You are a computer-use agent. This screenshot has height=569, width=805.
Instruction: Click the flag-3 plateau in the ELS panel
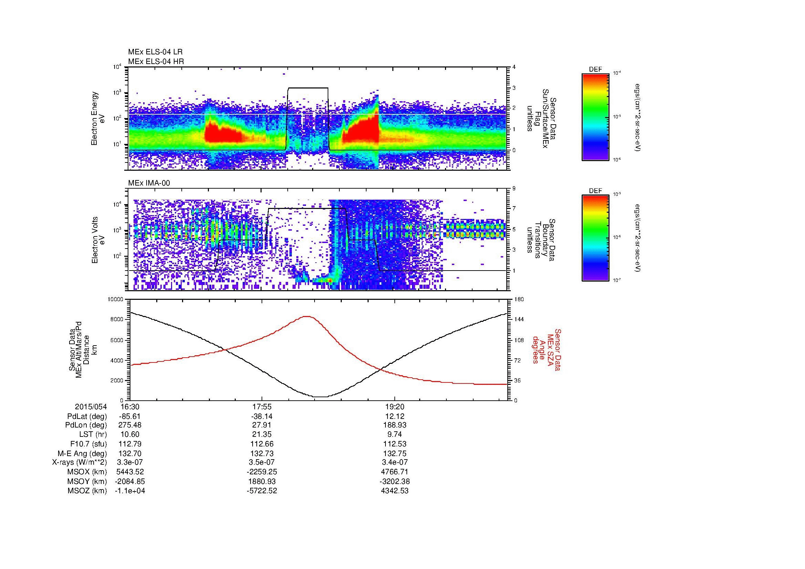pyautogui.click(x=308, y=88)
